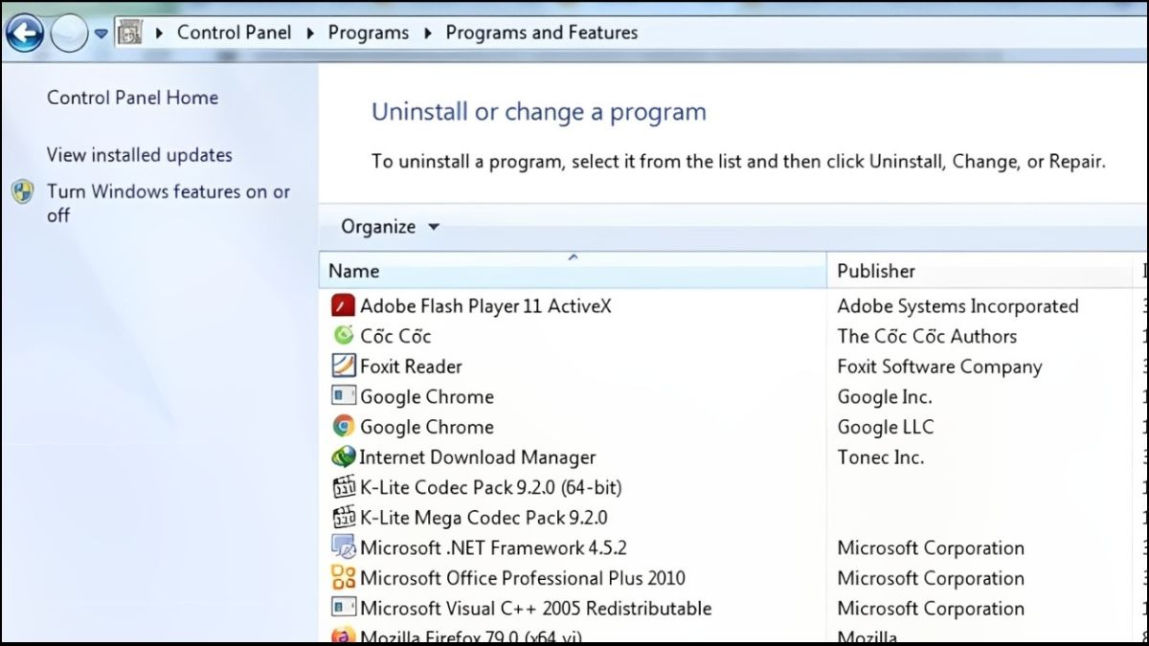Expand the arrow after Control Panel breadcrumb
1149x646 pixels.
309,33
